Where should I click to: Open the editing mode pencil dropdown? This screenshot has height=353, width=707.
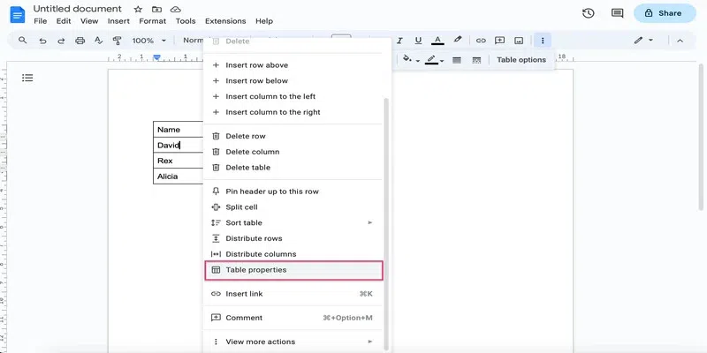pos(643,41)
